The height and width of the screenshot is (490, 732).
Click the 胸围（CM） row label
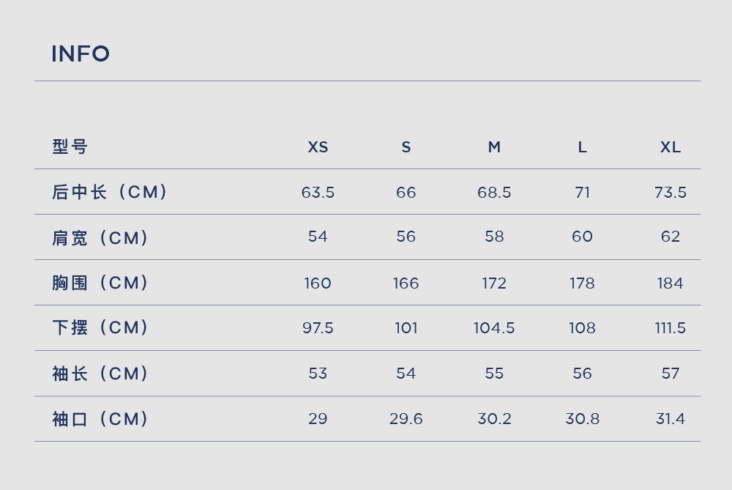[x=100, y=283]
